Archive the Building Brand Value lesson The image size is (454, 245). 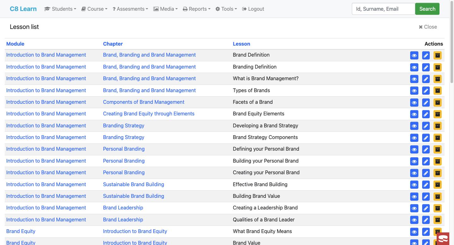click(x=437, y=197)
